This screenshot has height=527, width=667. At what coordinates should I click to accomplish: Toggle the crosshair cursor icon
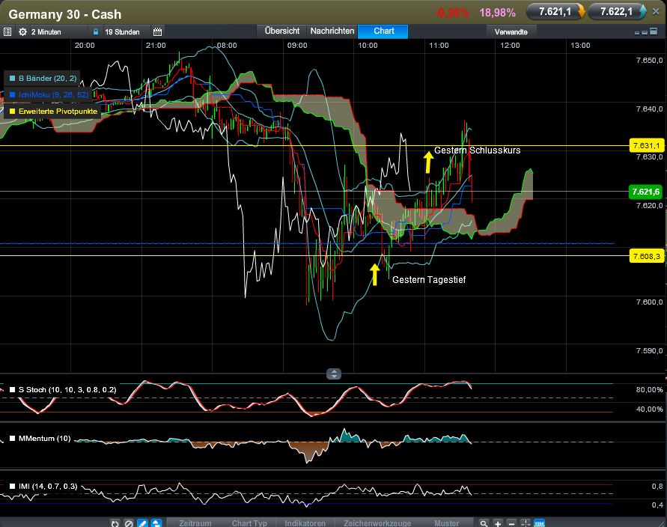pos(526,523)
